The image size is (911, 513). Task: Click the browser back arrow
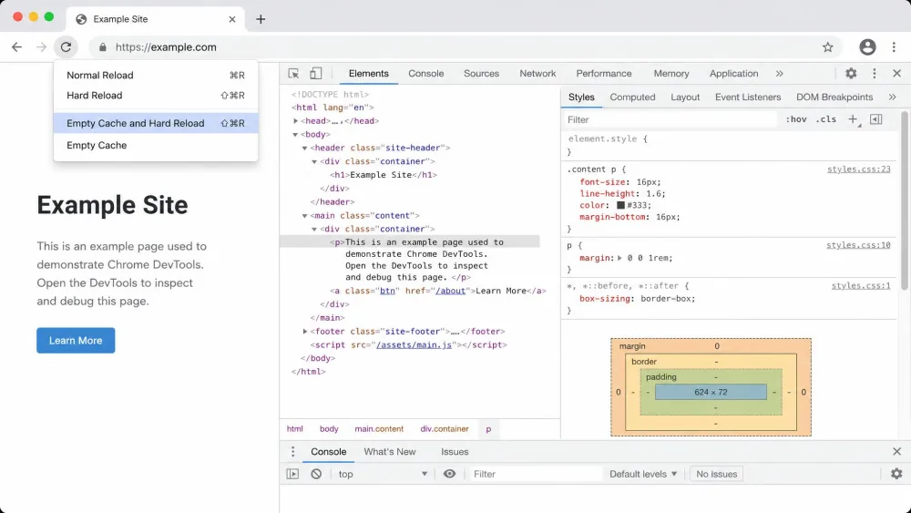pyautogui.click(x=16, y=47)
